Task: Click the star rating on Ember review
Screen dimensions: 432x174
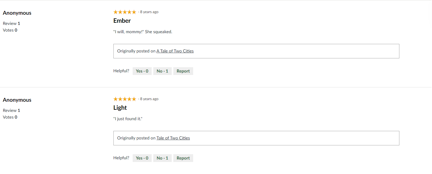Action: click(x=125, y=12)
